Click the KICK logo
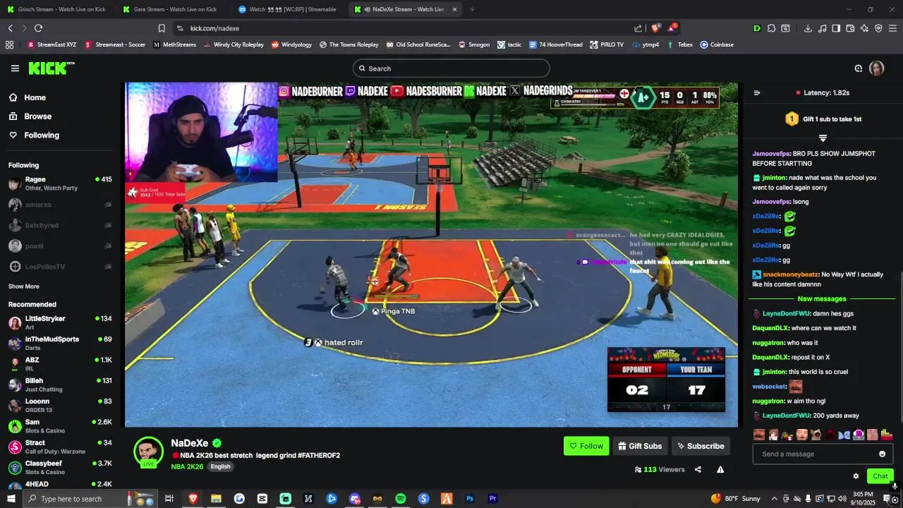The height and width of the screenshot is (508, 903). (x=51, y=68)
